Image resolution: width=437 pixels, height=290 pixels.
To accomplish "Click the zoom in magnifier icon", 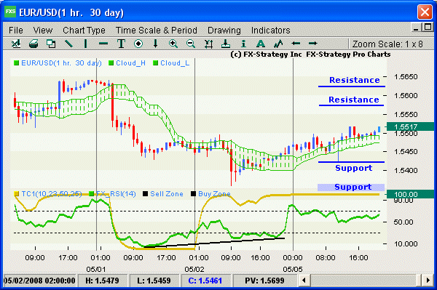I will pos(173,44).
